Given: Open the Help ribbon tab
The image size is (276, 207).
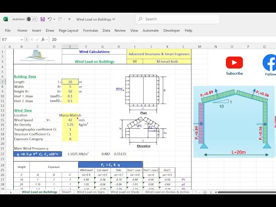Looking at the screenshot, I should pos(189,30).
